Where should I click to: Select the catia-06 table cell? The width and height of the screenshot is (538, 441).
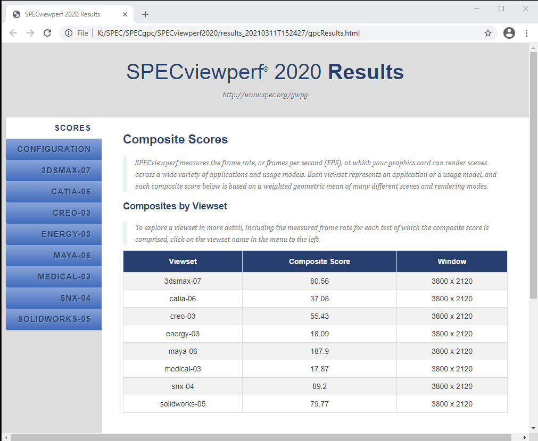pyautogui.click(x=183, y=299)
